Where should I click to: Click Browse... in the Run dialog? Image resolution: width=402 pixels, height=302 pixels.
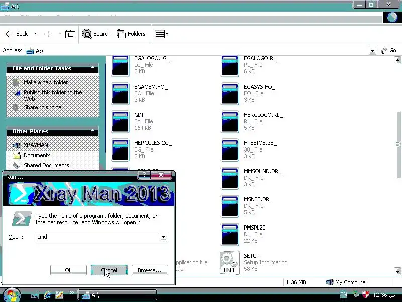[x=150, y=270]
